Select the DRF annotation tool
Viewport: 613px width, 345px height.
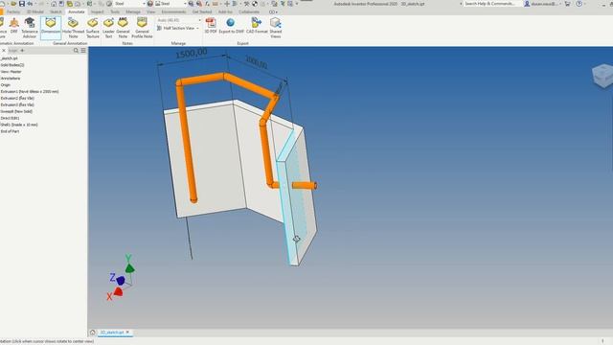(14, 26)
